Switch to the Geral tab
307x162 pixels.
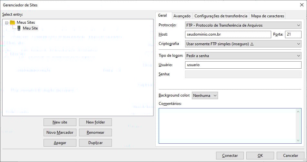pyautogui.click(x=162, y=15)
